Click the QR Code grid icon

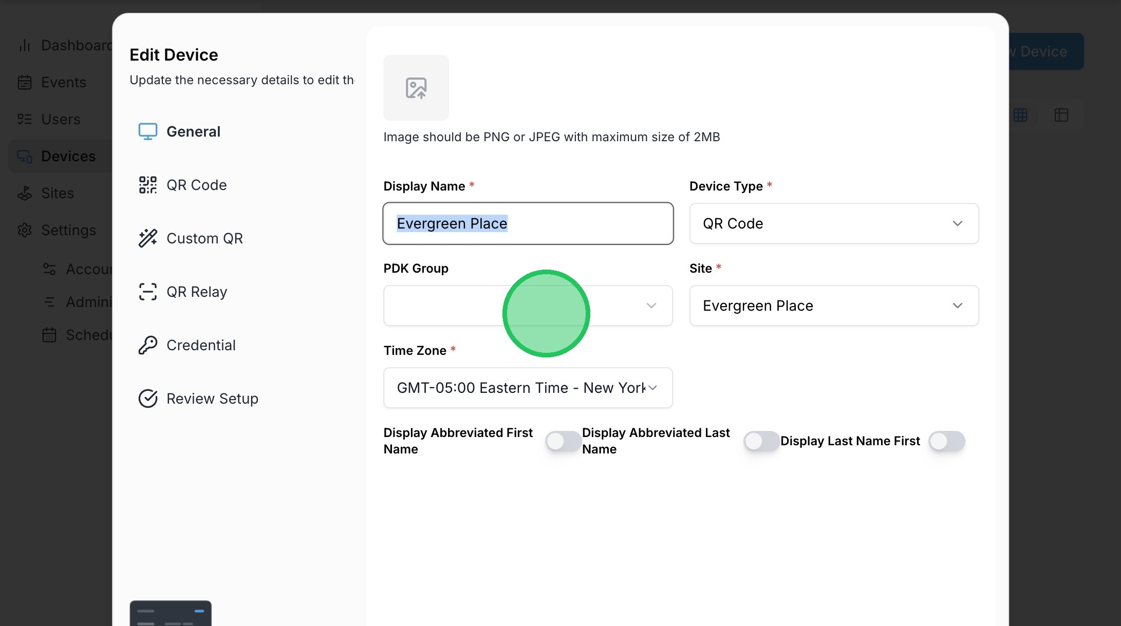[147, 185]
